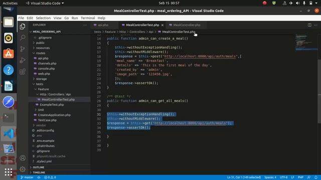Image resolution: width=321 pixels, height=180 pixels.
Task: Open the Selection menu
Action: [43, 18]
